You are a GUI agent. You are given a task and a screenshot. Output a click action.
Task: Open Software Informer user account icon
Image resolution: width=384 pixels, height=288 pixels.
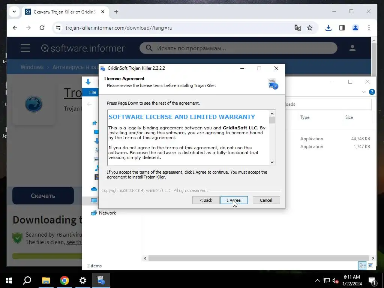352,48
